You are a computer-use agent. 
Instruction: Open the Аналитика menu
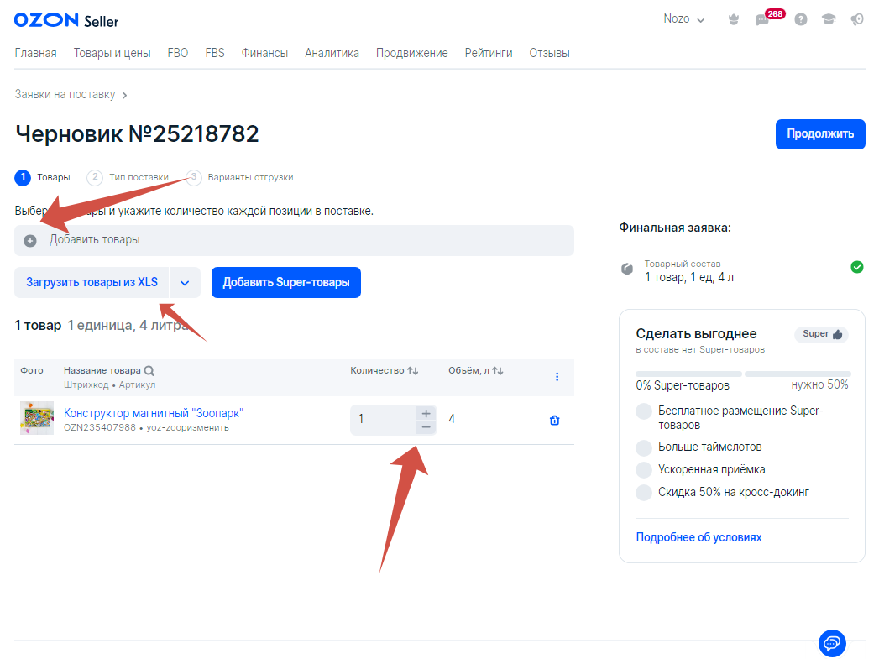coord(332,53)
